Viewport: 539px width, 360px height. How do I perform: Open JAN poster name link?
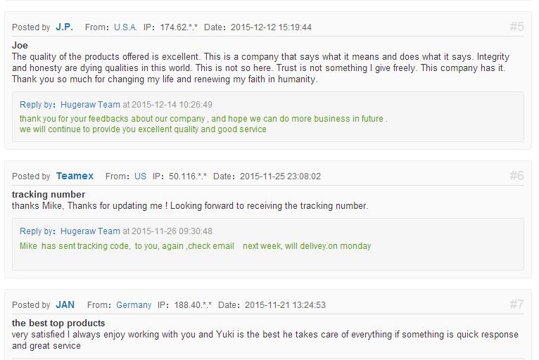(x=65, y=304)
